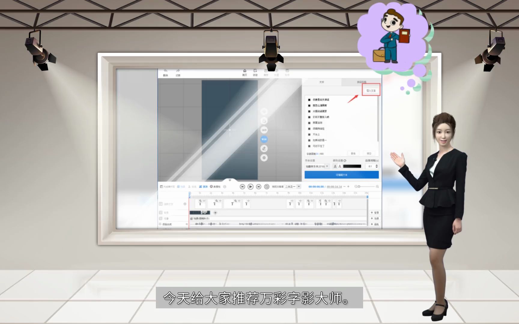Click the 表情包 emoji toolbar item
Viewport: 519px width, 324px height.
(215, 187)
